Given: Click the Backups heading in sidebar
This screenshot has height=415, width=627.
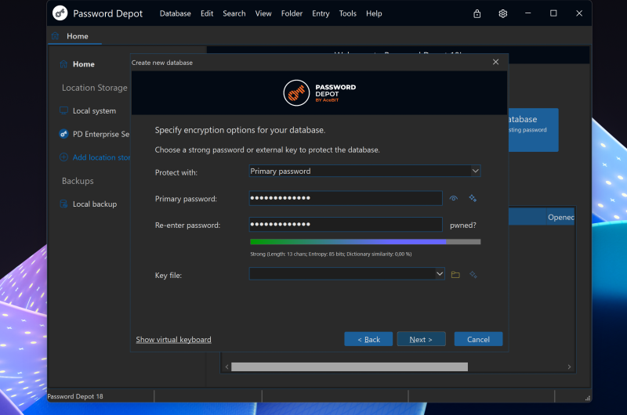Looking at the screenshot, I should pyautogui.click(x=78, y=181).
